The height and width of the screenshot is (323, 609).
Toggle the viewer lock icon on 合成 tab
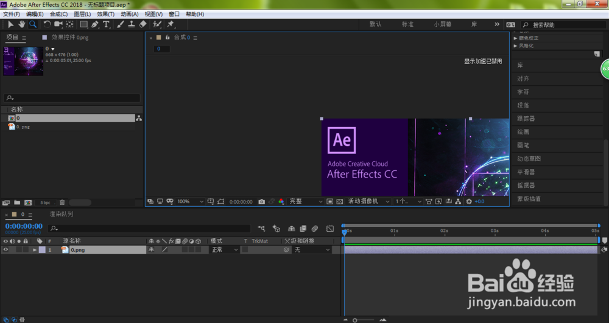coord(167,38)
